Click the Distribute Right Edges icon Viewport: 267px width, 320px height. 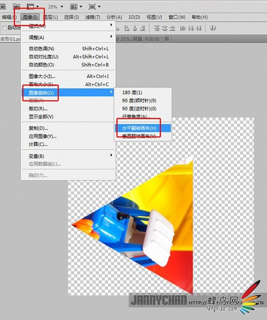pyautogui.click(x=199, y=28)
